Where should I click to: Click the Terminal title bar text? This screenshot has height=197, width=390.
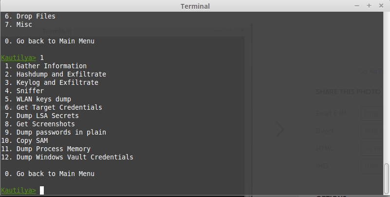pos(195,6)
